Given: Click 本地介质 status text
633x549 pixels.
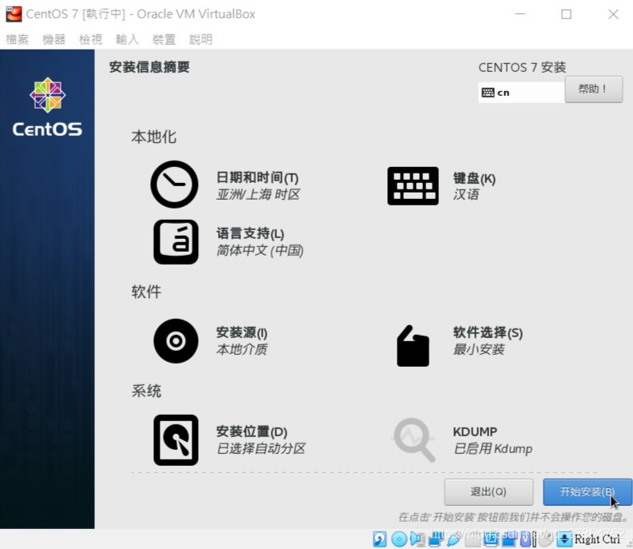Looking at the screenshot, I should [241, 349].
